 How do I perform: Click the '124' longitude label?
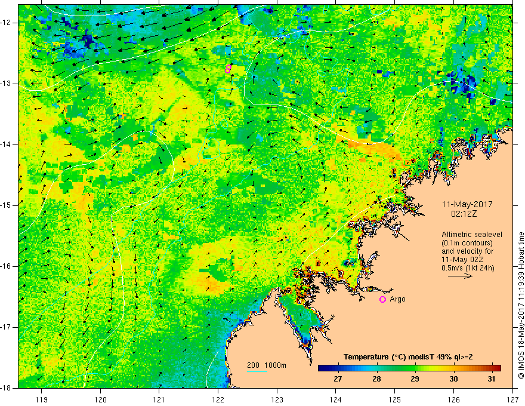[336, 399]
